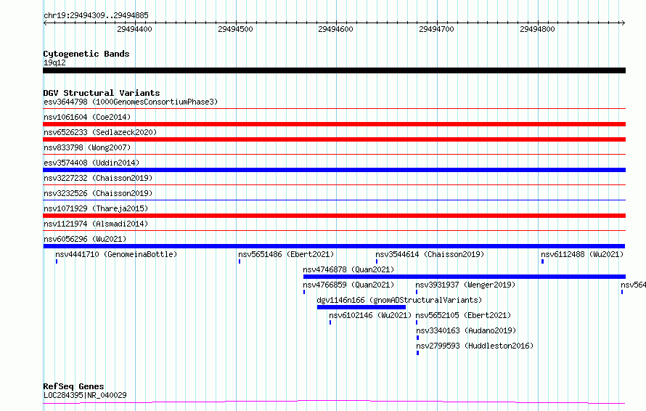Click the LOC284395|NR_040029 gene label
The height and width of the screenshot is (411, 646).
pyautogui.click(x=85, y=395)
